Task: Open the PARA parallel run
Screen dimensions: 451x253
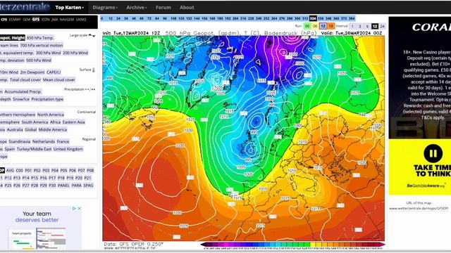Action: point(77,186)
